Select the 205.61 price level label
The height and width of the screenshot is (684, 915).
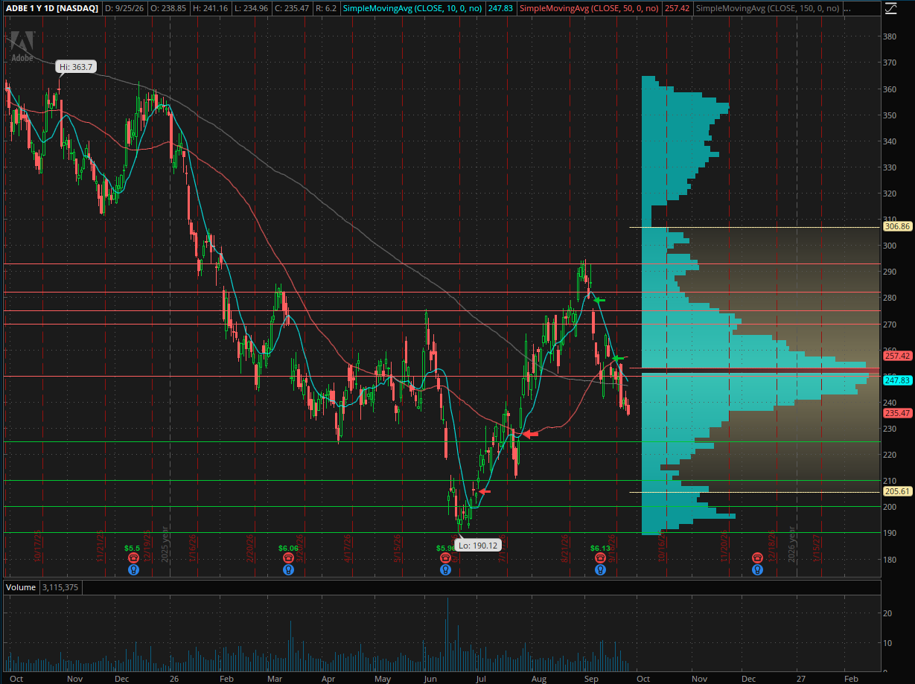(897, 491)
